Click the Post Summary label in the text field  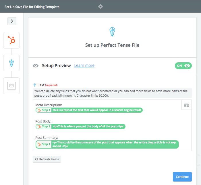[47, 138]
